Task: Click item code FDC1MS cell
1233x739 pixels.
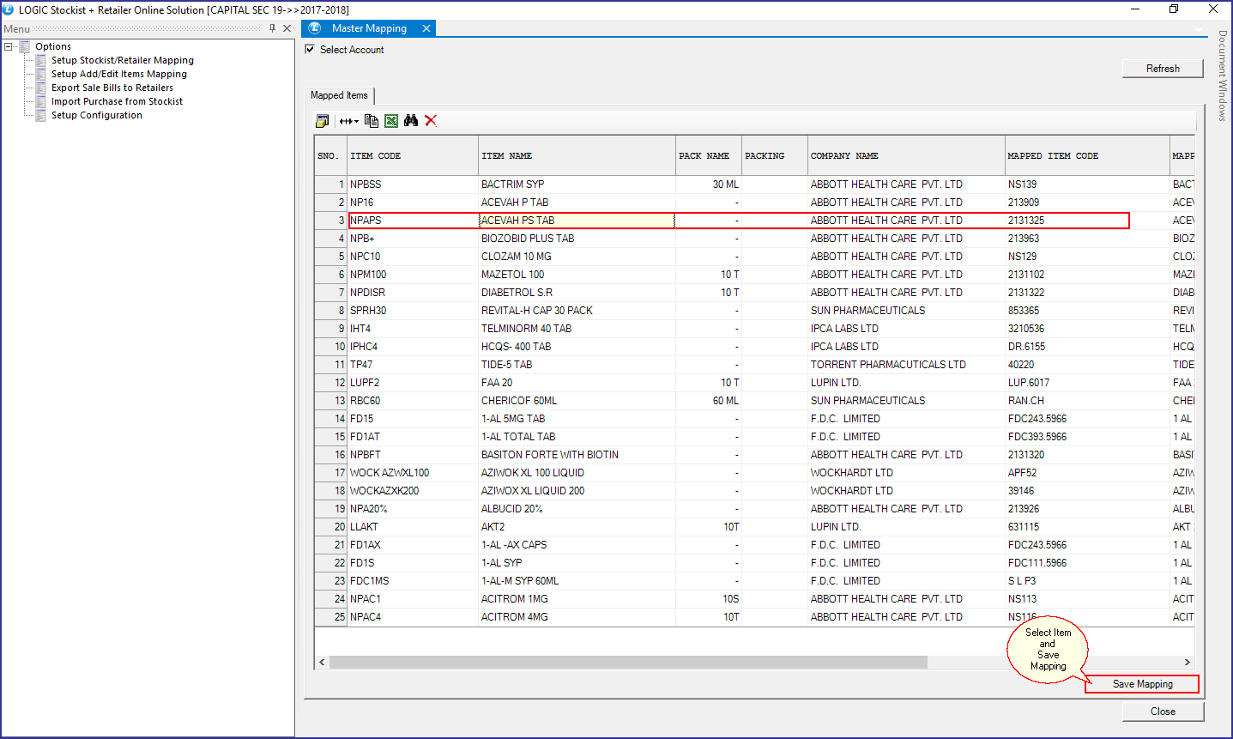Action: click(x=413, y=581)
